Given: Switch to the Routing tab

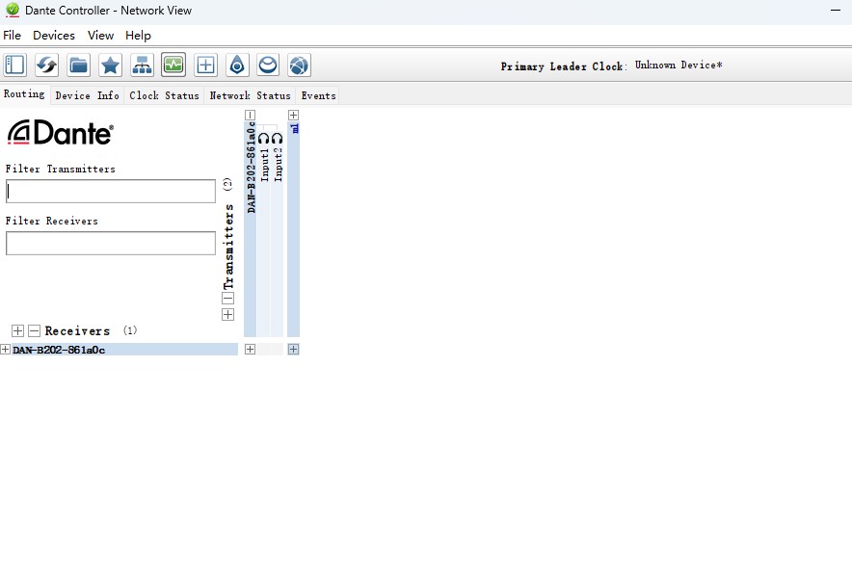Looking at the screenshot, I should point(24,94).
